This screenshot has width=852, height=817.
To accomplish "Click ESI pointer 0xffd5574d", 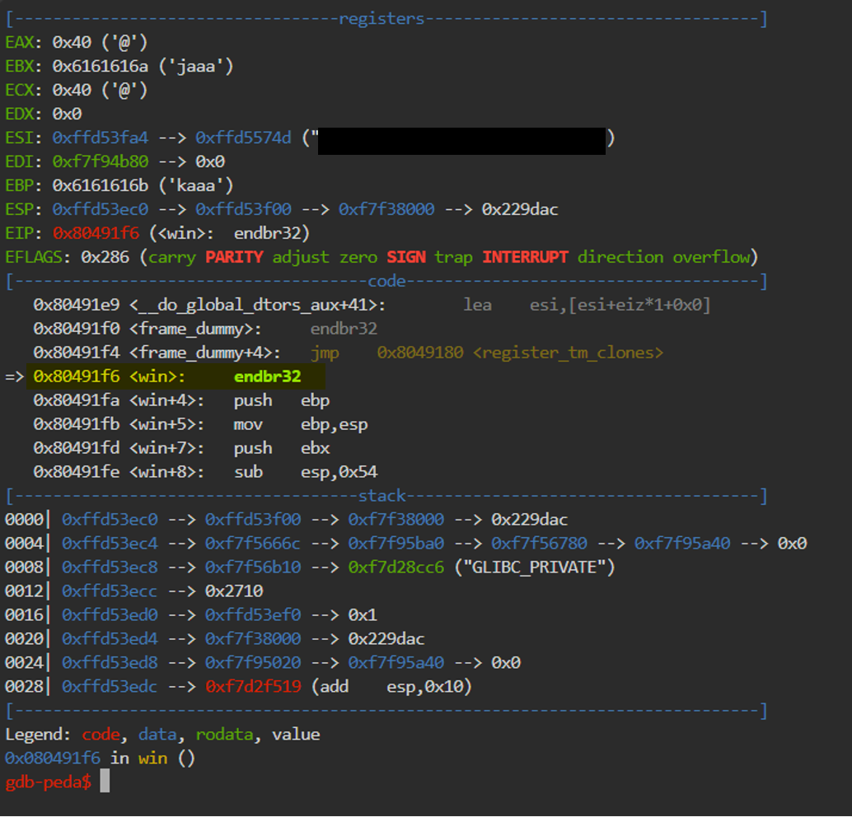I will pos(243,138).
